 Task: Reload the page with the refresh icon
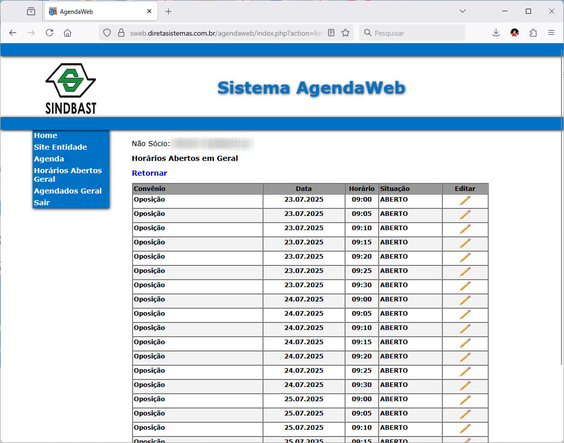pyautogui.click(x=49, y=33)
